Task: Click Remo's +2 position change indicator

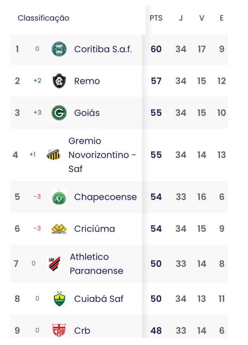Action: click(x=37, y=81)
